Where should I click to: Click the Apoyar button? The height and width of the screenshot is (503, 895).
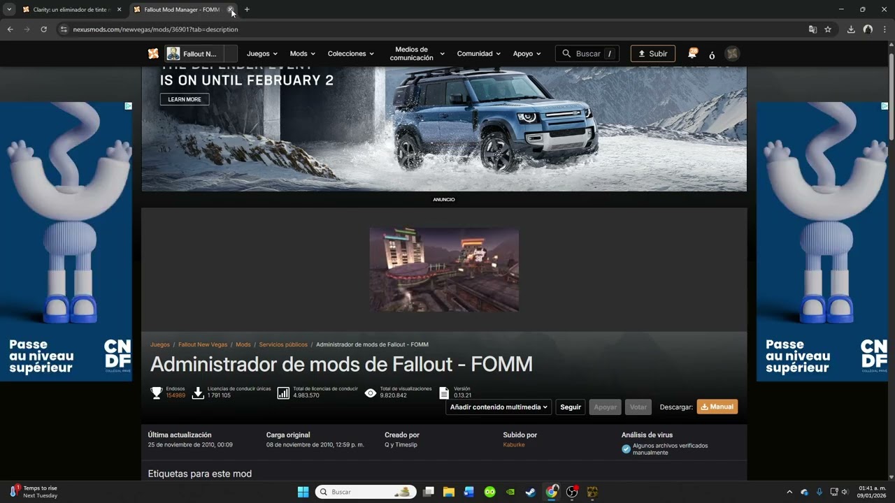point(606,407)
